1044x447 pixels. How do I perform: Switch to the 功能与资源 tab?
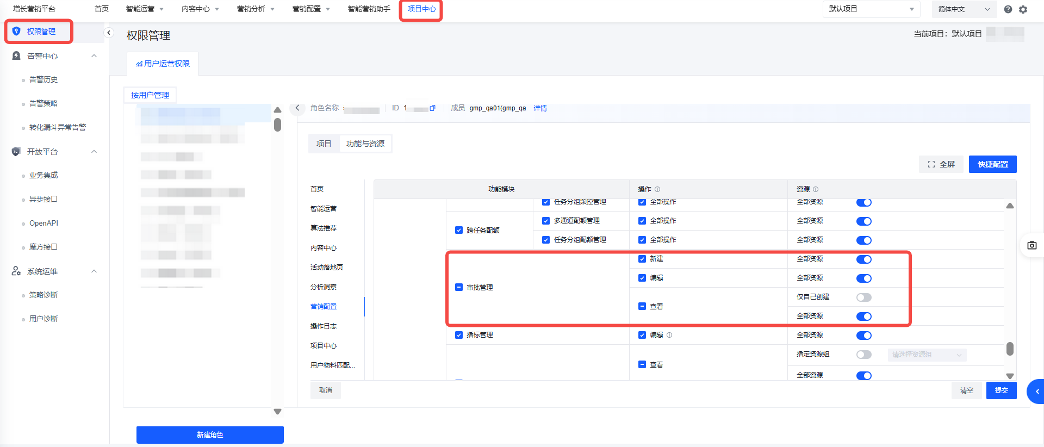point(365,144)
